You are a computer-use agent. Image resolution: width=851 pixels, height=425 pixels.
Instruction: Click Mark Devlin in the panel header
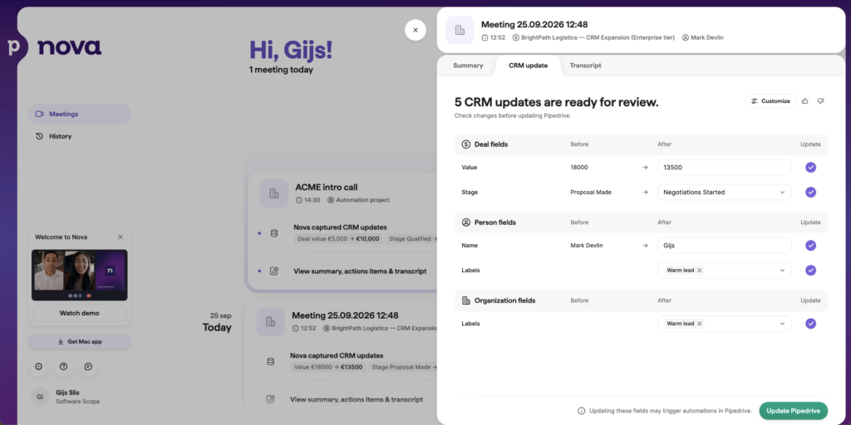point(703,37)
